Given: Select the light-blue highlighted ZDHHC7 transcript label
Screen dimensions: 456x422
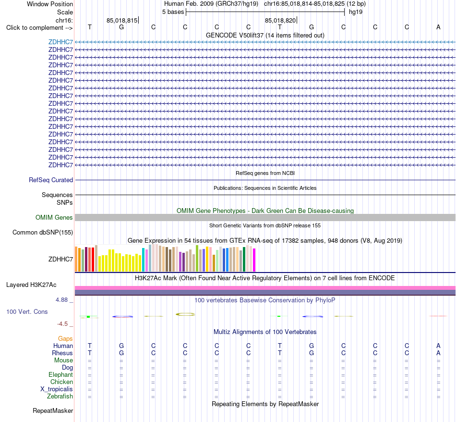Looking at the screenshot, I should click(60, 42).
